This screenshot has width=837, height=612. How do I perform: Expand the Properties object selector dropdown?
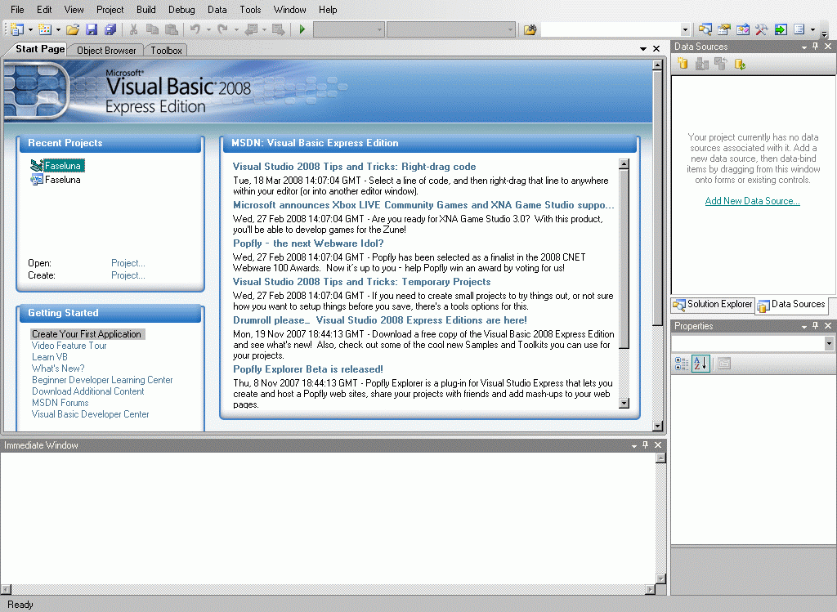(829, 344)
